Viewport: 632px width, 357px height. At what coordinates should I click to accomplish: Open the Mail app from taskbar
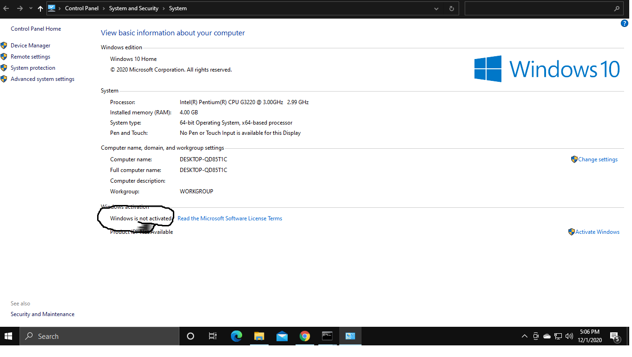pos(282,336)
